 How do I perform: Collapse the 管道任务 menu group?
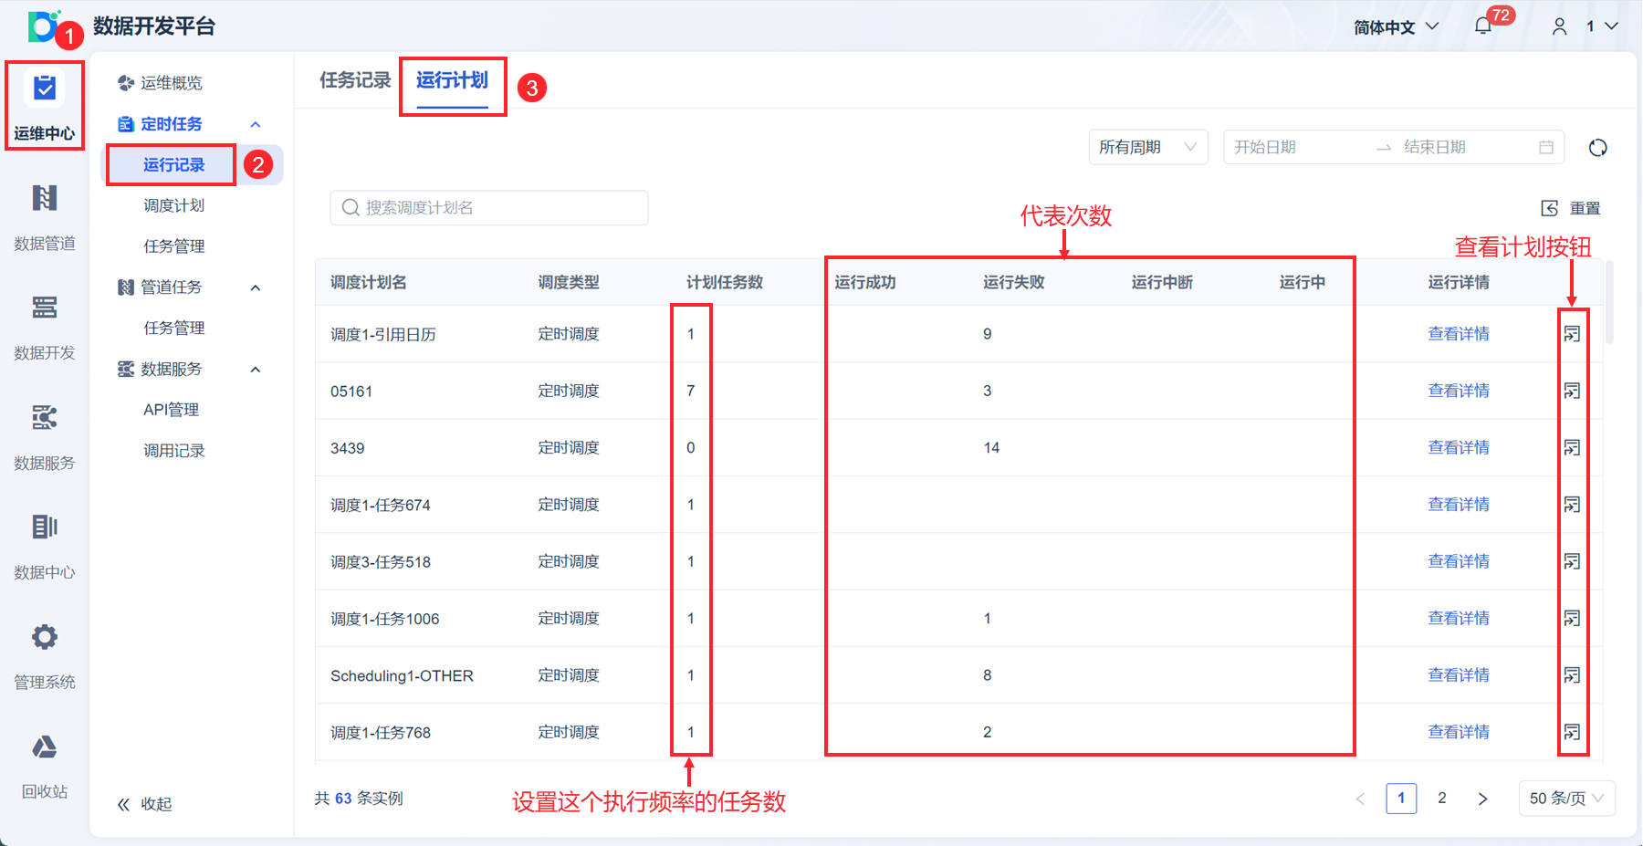(x=256, y=287)
